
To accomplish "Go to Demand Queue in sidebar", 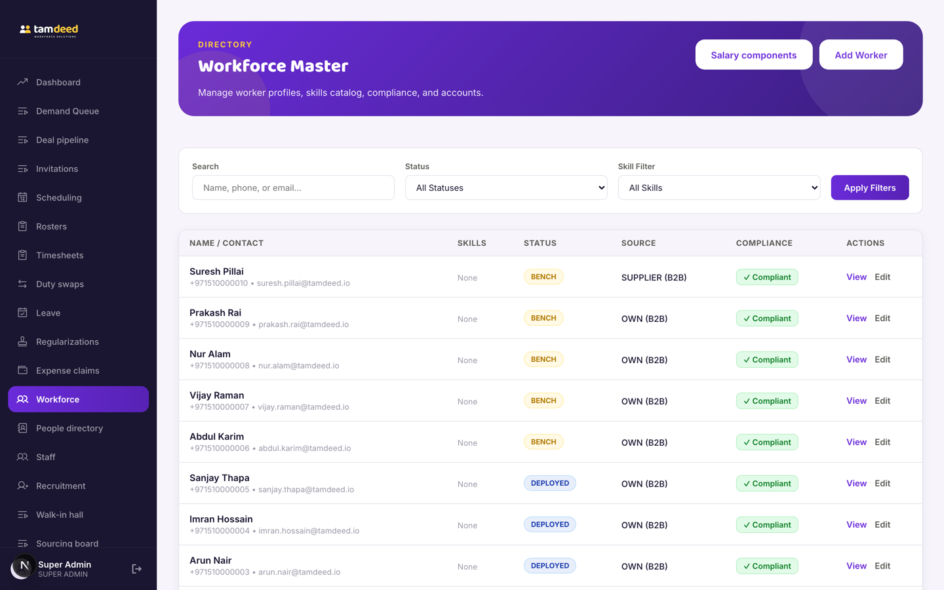I will [x=78, y=111].
